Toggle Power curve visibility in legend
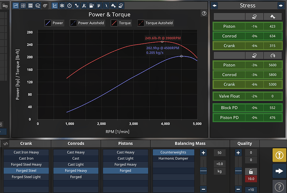Viewport: 287px width, 193px height. (54, 23)
